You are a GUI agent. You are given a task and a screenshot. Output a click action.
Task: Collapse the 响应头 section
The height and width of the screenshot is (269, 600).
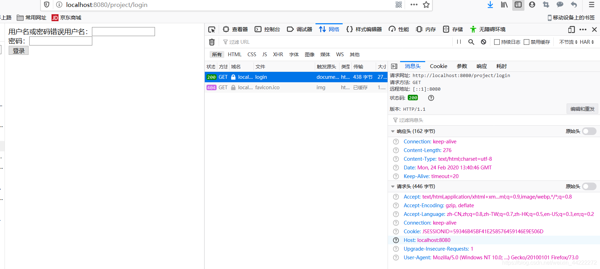[393, 131]
